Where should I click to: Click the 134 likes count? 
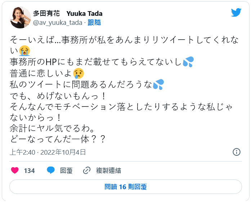click(29, 171)
